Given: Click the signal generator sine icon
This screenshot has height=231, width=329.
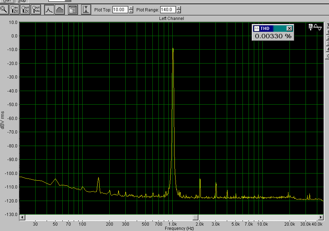Looking at the screenshot, I should click(x=315, y=27).
